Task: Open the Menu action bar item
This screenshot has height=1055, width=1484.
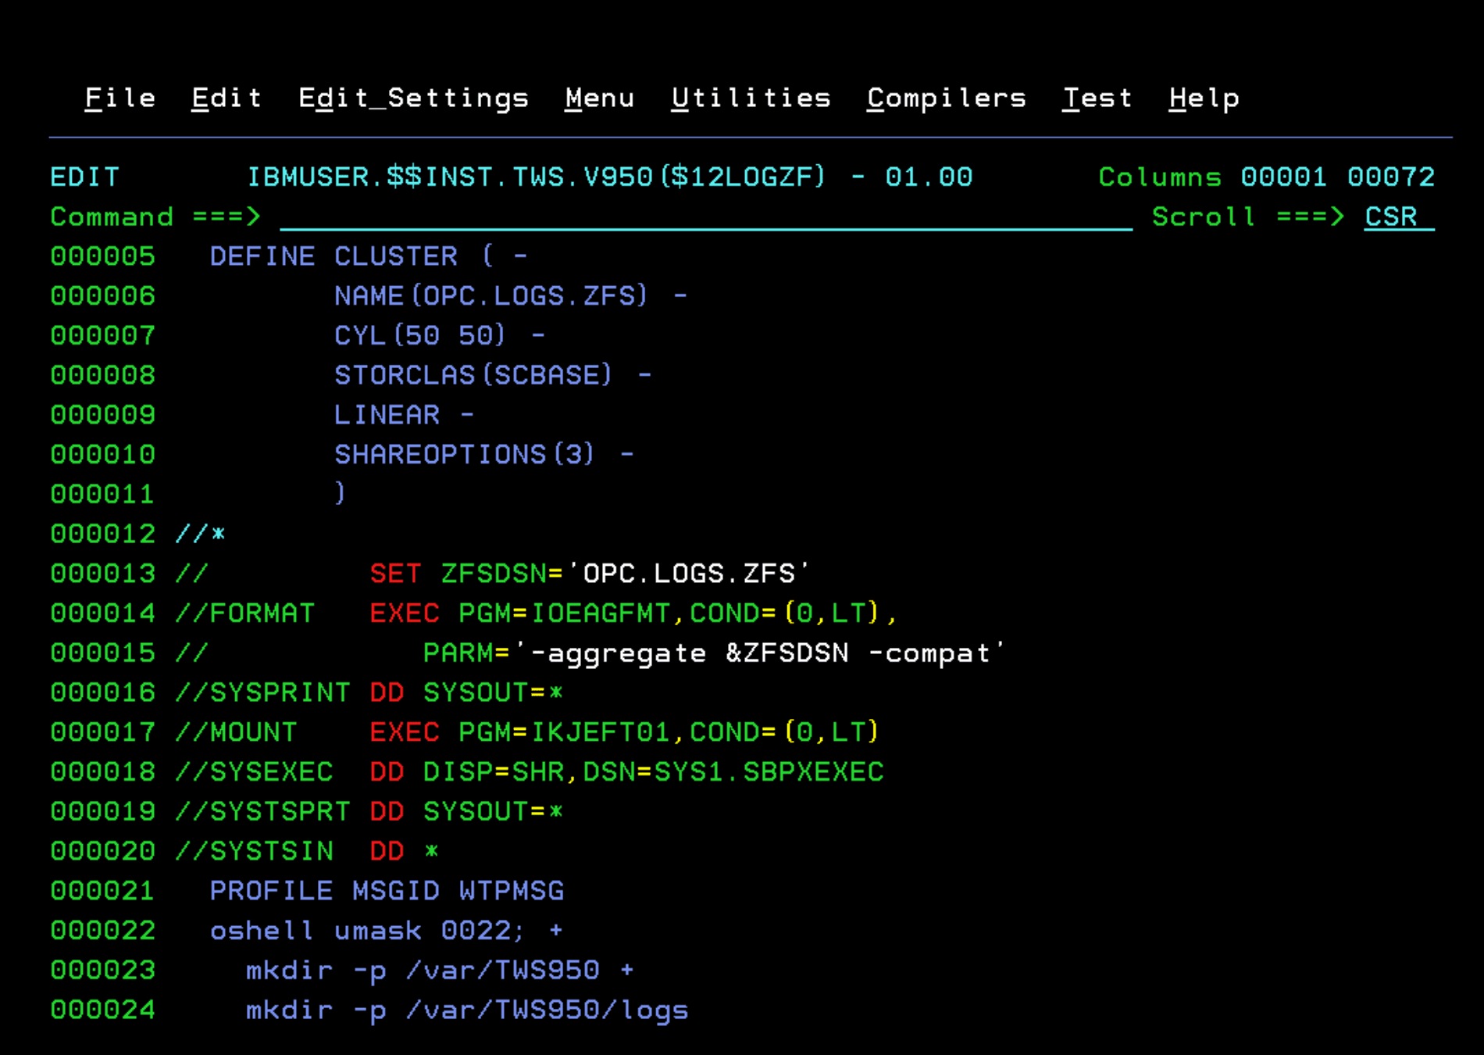Action: click(x=599, y=98)
